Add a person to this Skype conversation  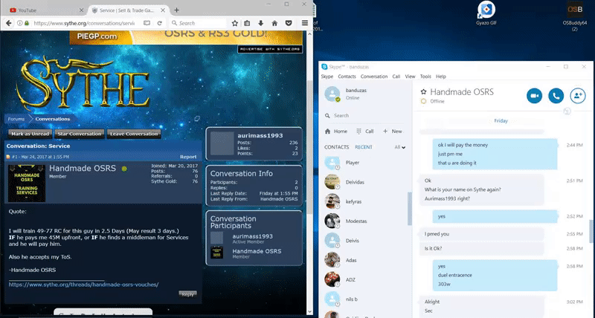578,96
